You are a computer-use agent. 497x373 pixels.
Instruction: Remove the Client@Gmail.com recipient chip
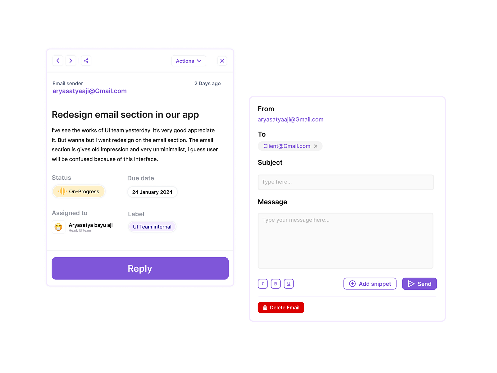[316, 146]
